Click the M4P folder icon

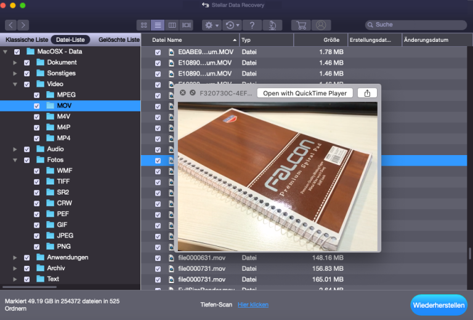[x=50, y=127]
